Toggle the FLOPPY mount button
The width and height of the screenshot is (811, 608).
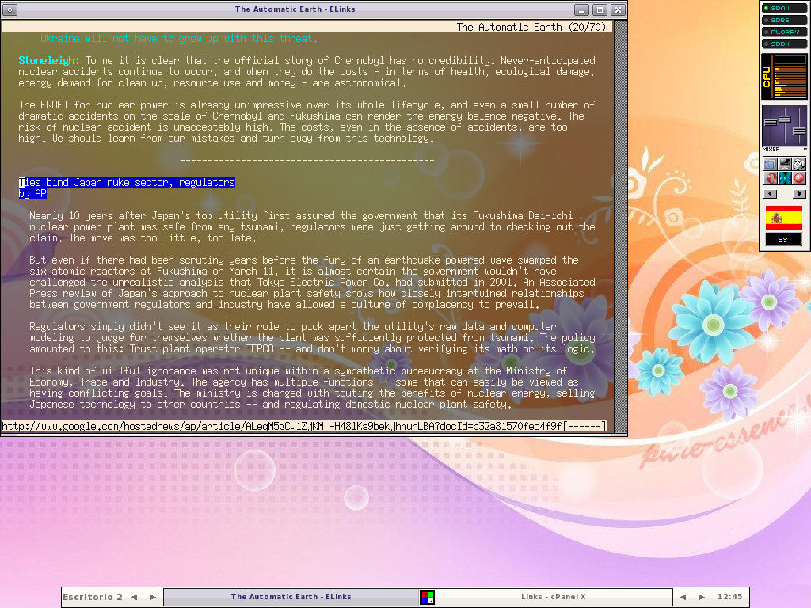(x=784, y=32)
